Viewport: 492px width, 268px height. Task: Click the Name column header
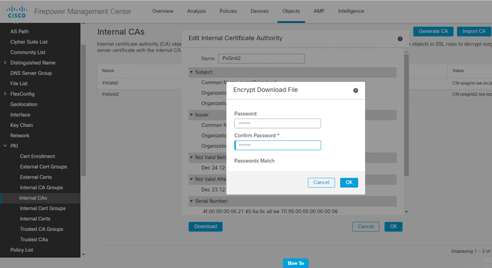tap(108, 71)
